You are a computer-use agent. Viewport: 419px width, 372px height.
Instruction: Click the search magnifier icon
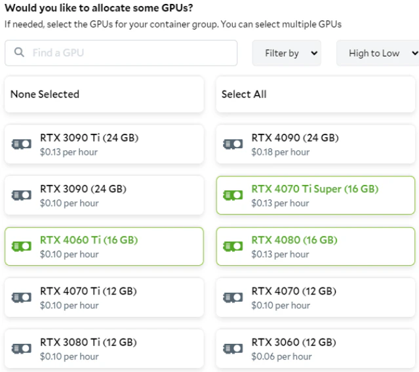19,52
